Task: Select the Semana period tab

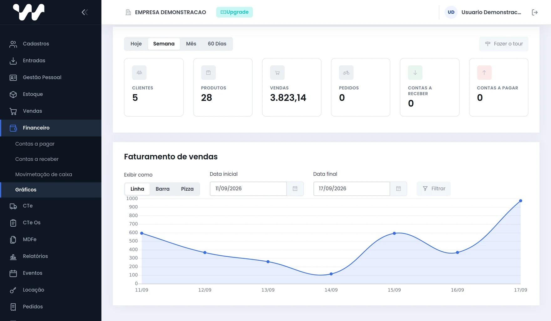Action: point(164,44)
